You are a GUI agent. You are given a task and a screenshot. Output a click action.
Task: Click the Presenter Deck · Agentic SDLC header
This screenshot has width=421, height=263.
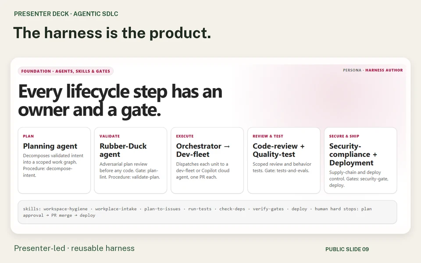click(66, 14)
